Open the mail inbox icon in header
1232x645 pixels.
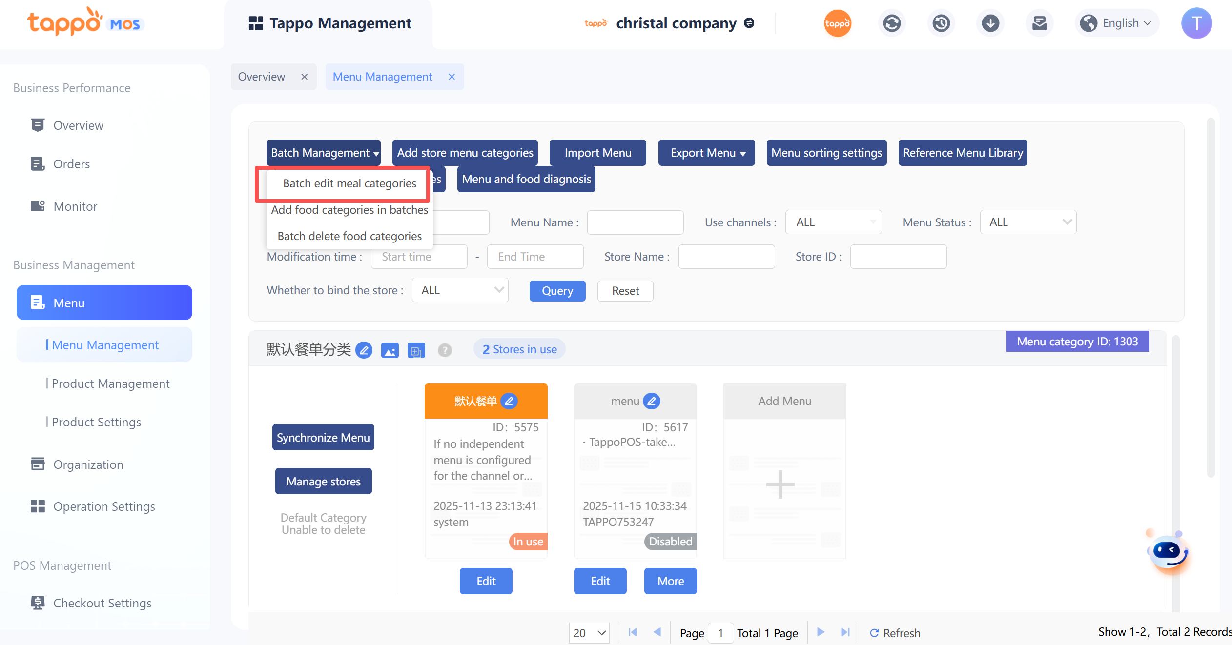[x=1040, y=23]
